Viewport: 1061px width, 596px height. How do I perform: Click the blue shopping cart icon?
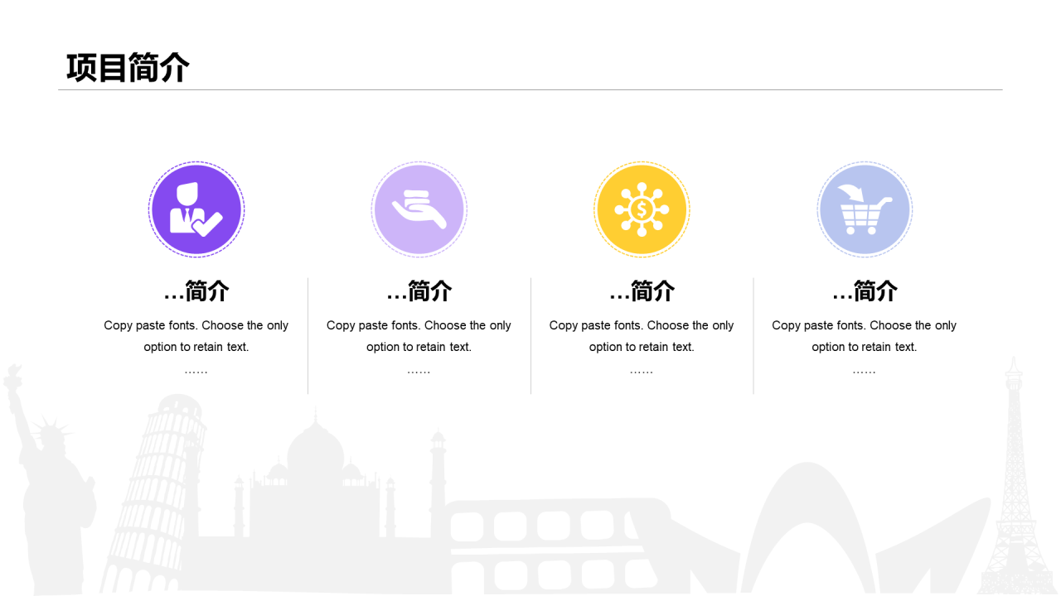(x=865, y=209)
